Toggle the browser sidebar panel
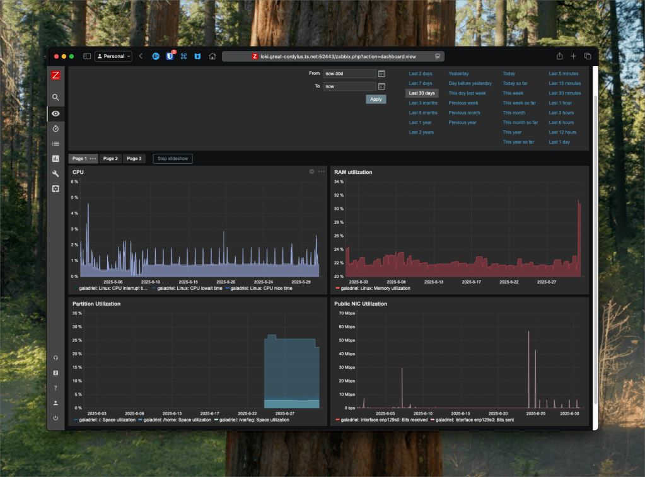 (87, 56)
